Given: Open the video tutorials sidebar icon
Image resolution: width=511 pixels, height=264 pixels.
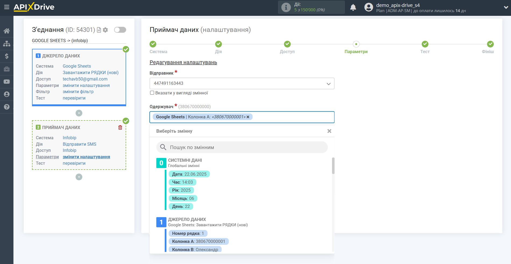Looking at the screenshot, I should (x=7, y=82).
